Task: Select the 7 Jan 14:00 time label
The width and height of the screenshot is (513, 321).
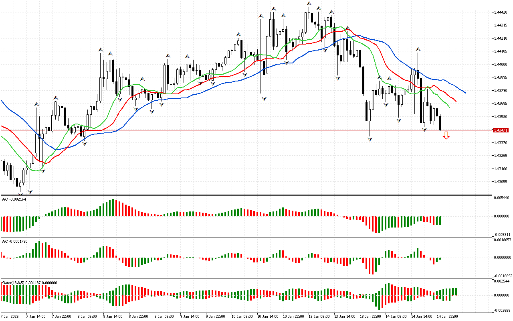Action: pyautogui.click(x=36, y=317)
